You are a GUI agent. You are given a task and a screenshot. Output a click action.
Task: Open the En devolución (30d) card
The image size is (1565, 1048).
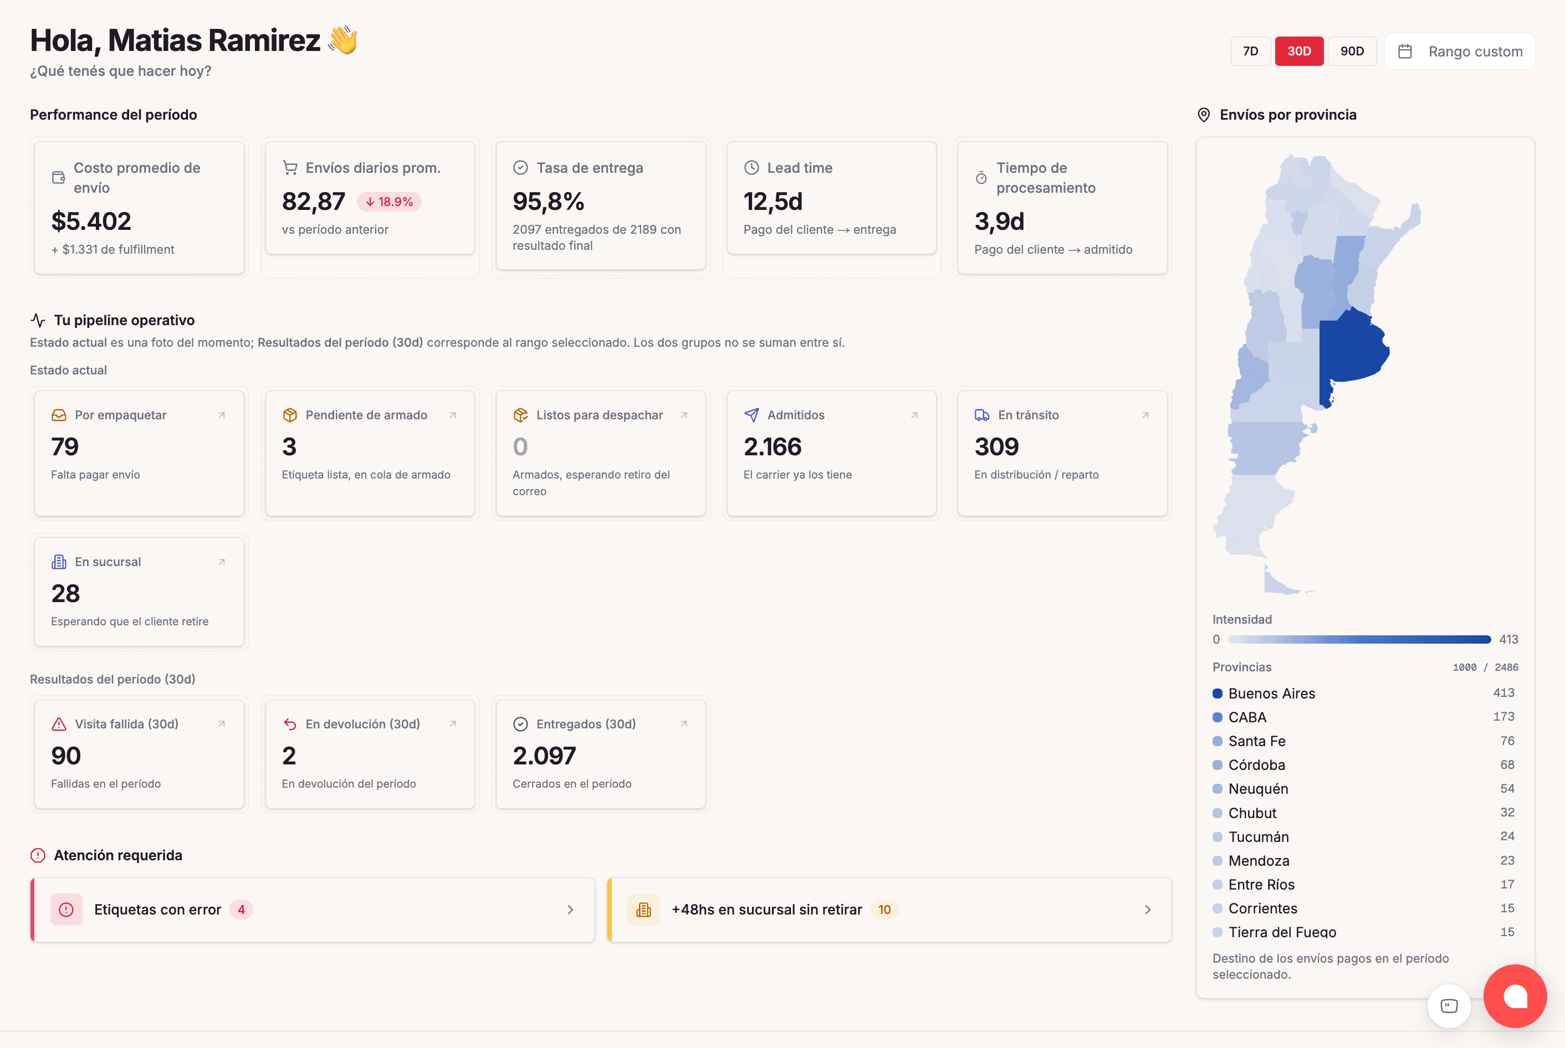click(370, 754)
